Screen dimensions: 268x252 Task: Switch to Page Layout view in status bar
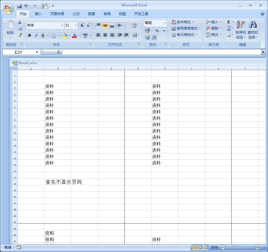click(x=201, y=247)
